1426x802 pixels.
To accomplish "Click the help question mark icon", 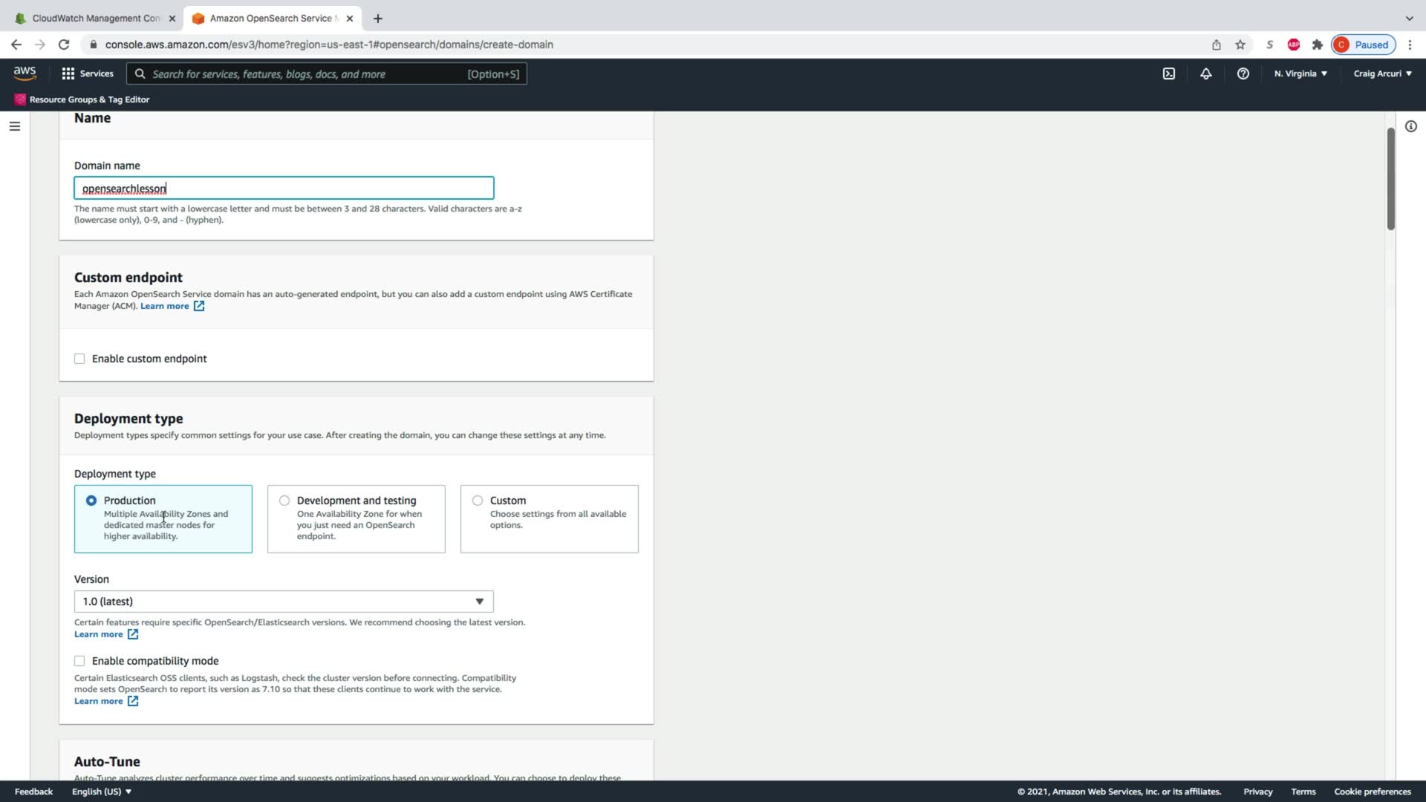I will coord(1243,74).
